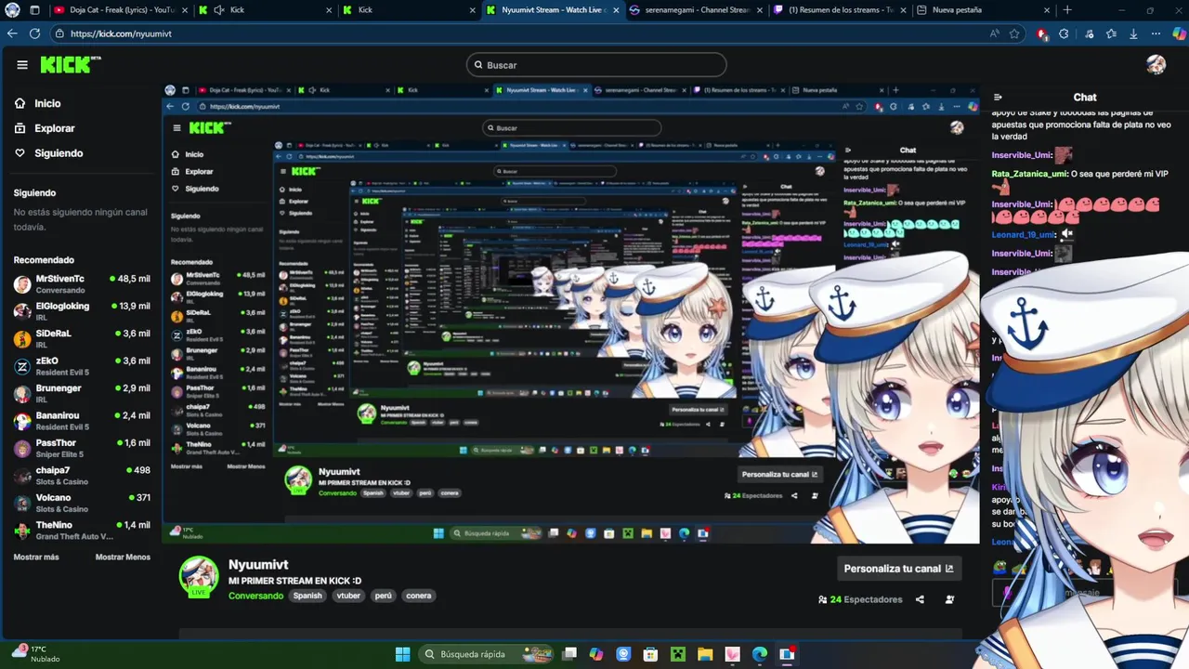Open SiDeRaL recommended channel
The image size is (1189, 669).
point(82,338)
